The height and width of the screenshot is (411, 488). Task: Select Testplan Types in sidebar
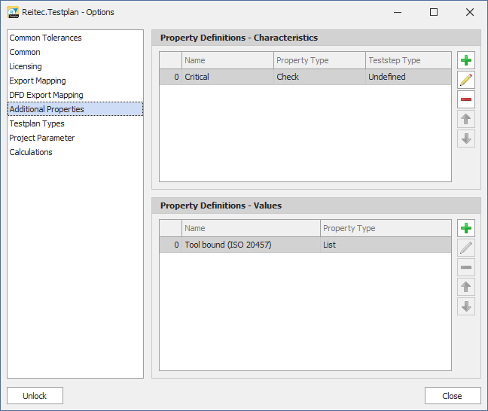(37, 123)
